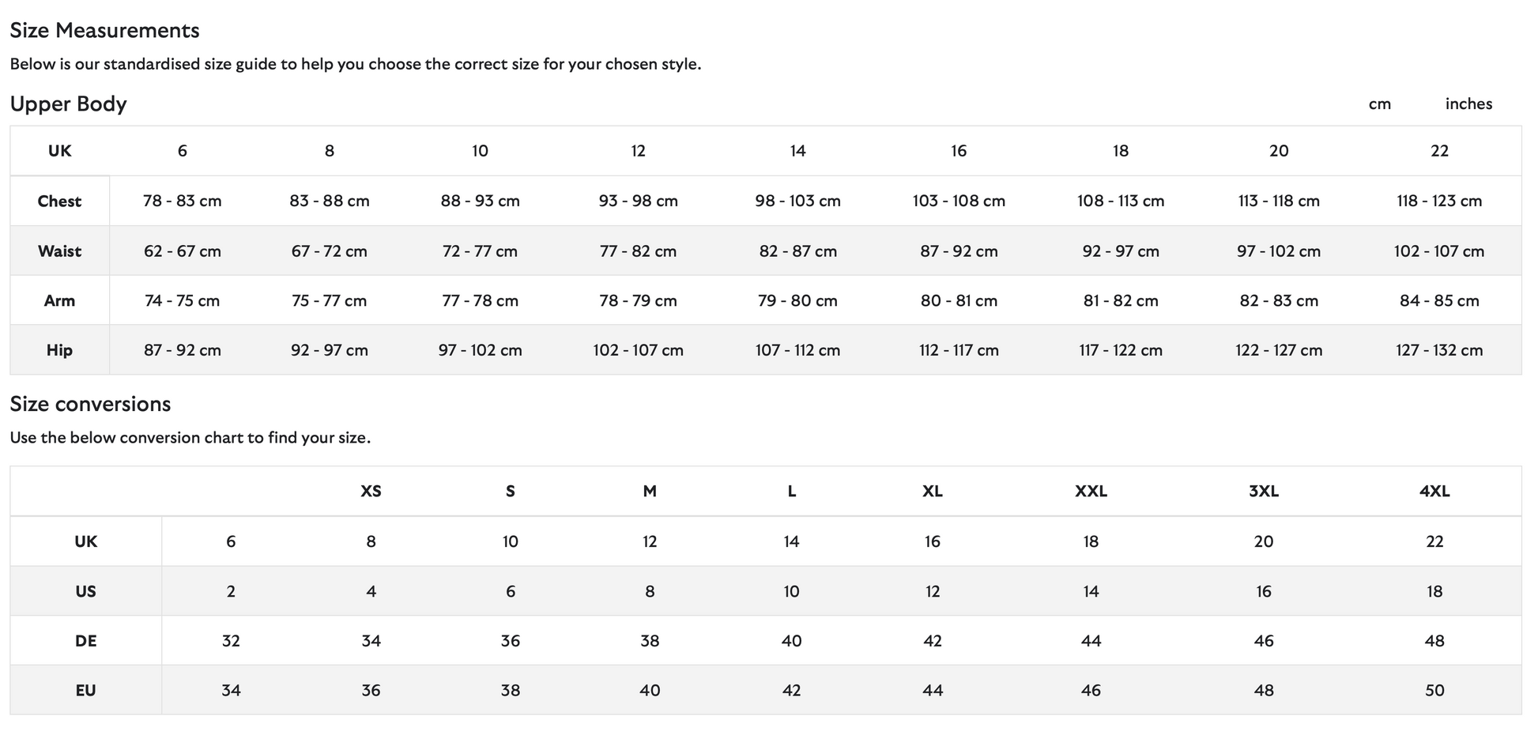The image size is (1538, 750).
Task: Click the Size conversions heading
Action: pos(90,404)
